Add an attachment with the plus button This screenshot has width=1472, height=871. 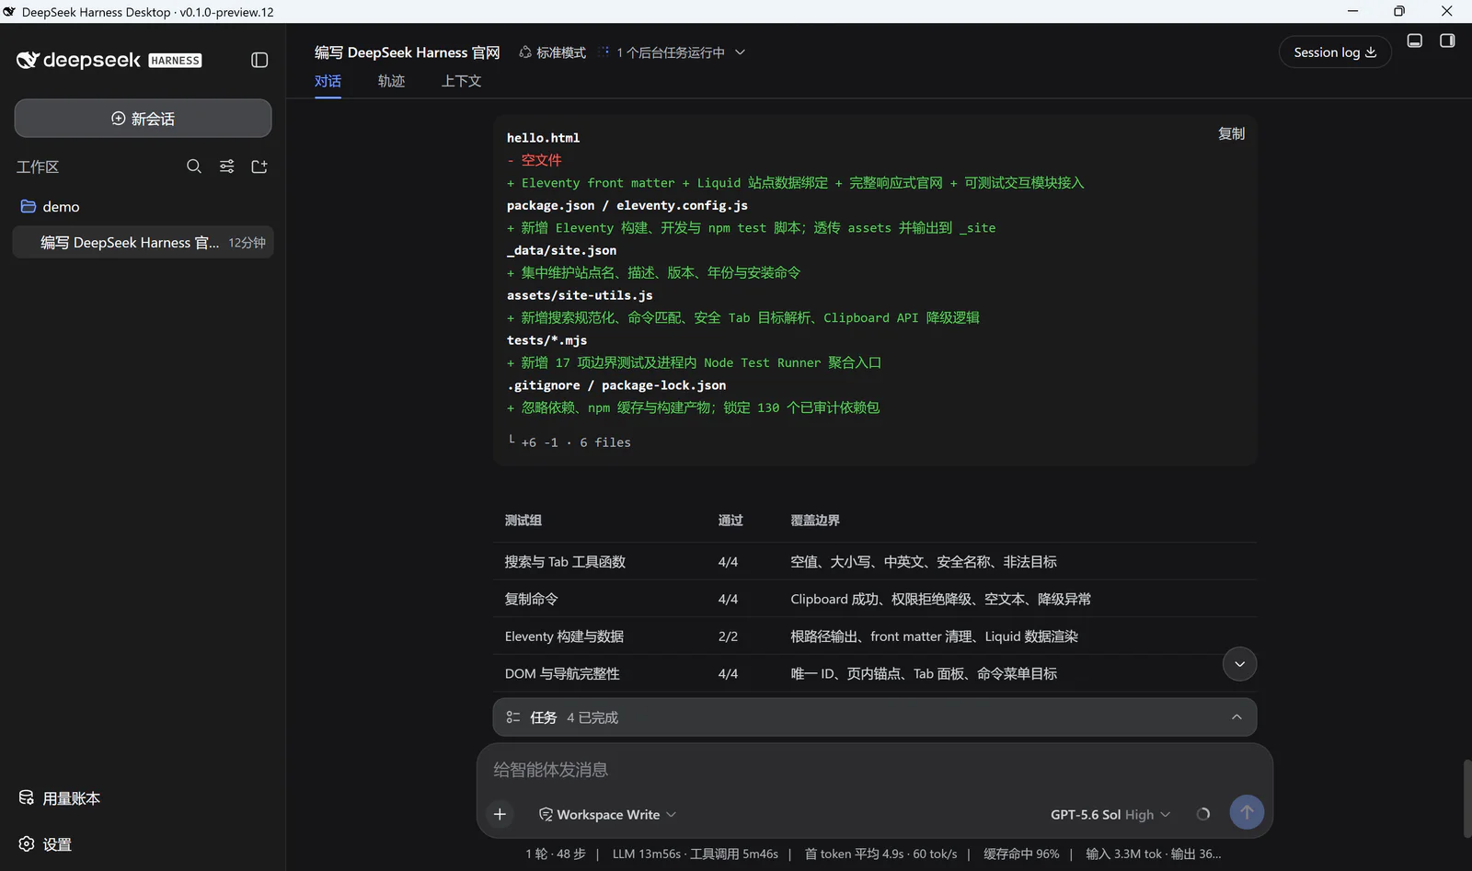point(500,814)
